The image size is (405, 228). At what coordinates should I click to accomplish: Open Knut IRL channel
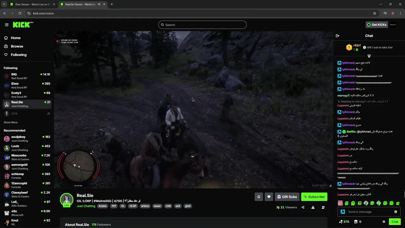pos(27,222)
